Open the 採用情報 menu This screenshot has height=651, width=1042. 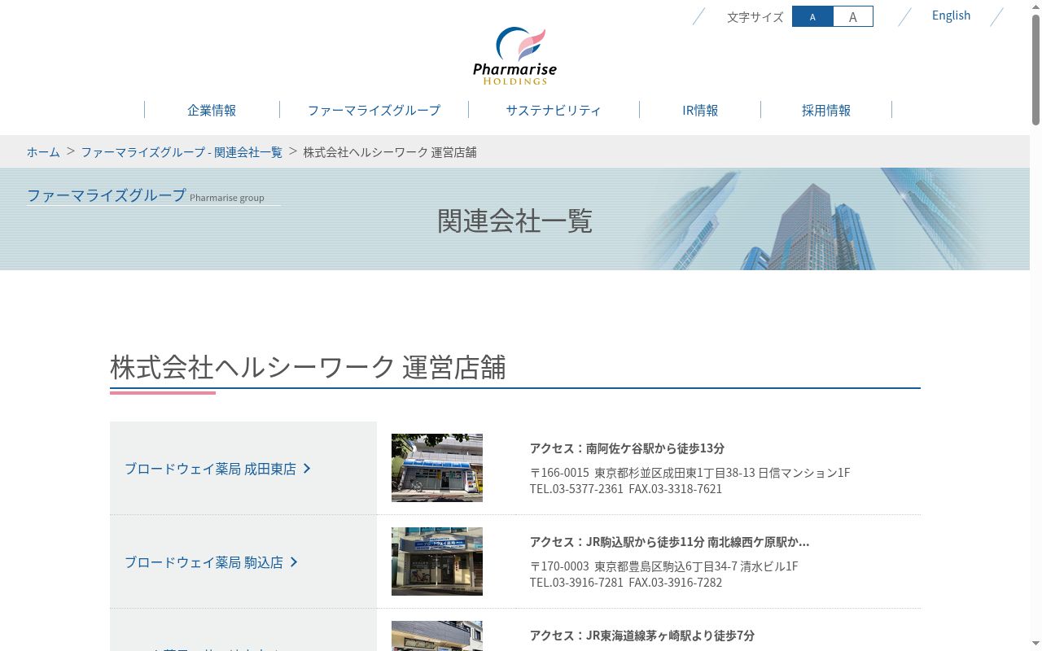826,110
